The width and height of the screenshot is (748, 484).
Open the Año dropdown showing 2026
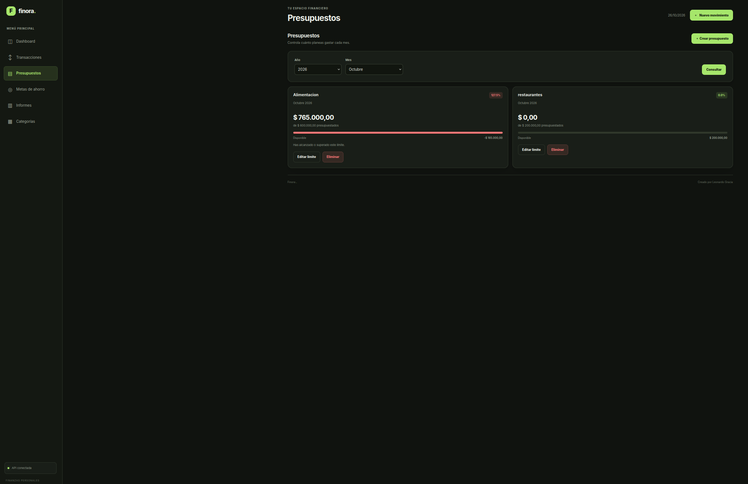(x=318, y=70)
